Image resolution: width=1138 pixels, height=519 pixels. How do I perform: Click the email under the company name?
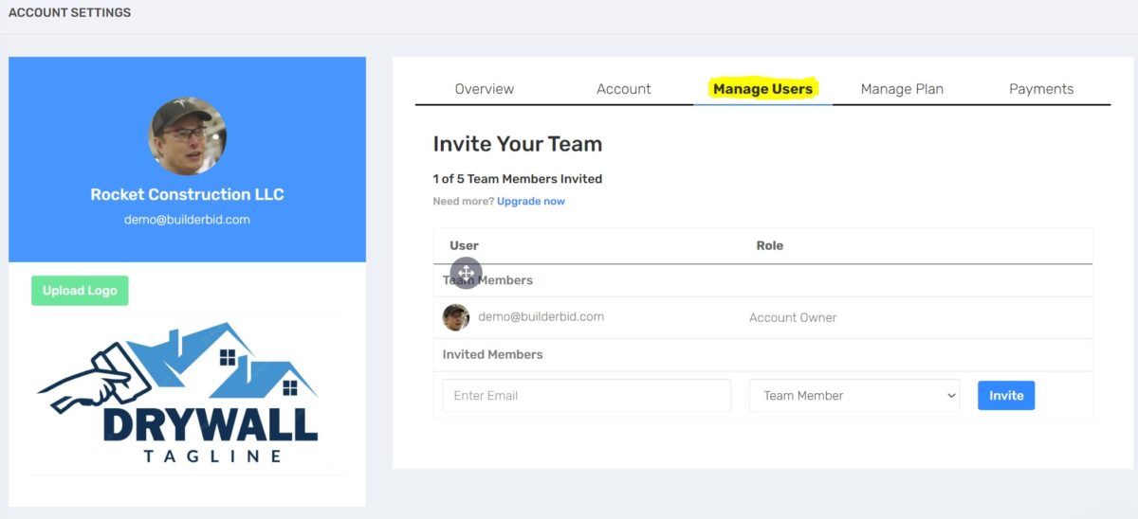pyautogui.click(x=187, y=220)
